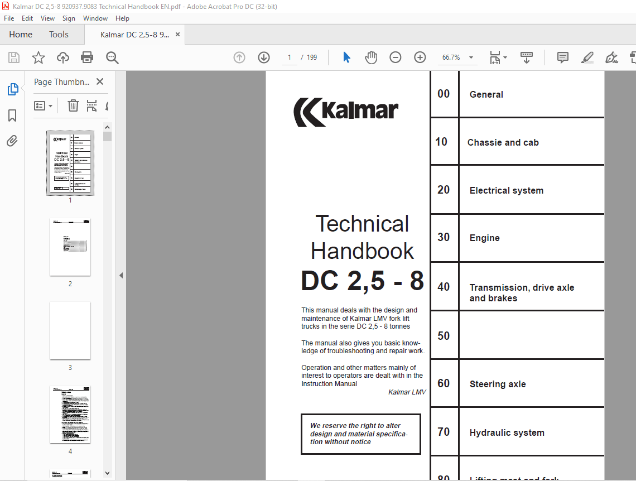Click the Extract Pages icon in thumbnails toolbar
Screen dimensions: 636x481
pyautogui.click(x=91, y=105)
